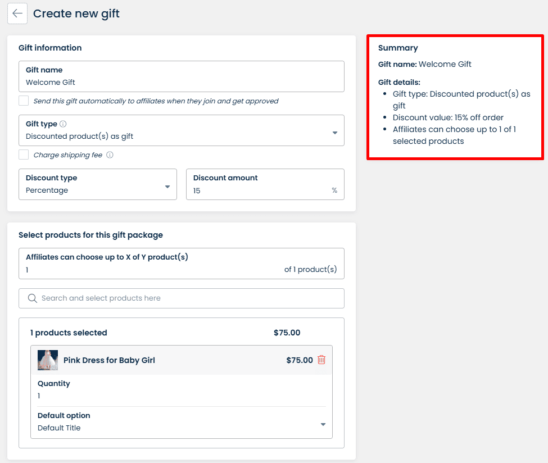Delete Pink Dress for Baby Girl with trash icon
This screenshot has width=548, height=463.
pos(321,360)
